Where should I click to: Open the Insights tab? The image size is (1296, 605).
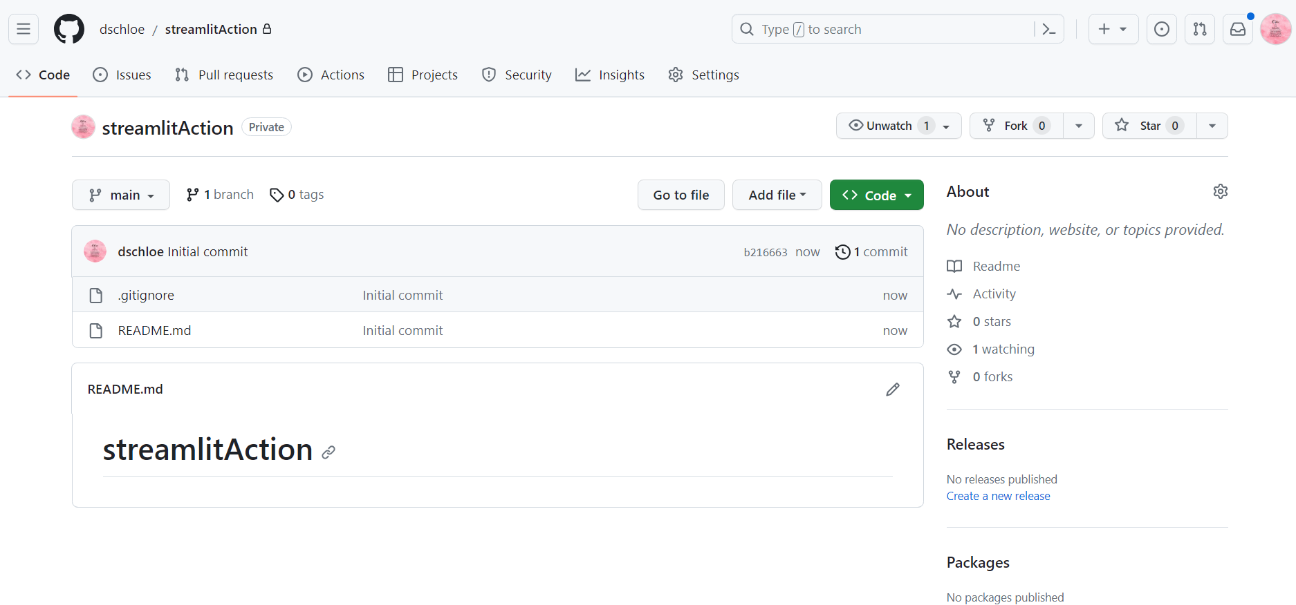(610, 75)
